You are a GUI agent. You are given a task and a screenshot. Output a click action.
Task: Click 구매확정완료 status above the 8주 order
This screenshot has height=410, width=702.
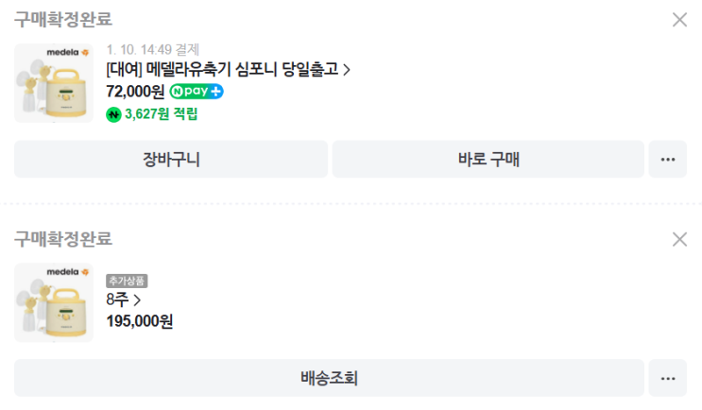click(x=62, y=239)
